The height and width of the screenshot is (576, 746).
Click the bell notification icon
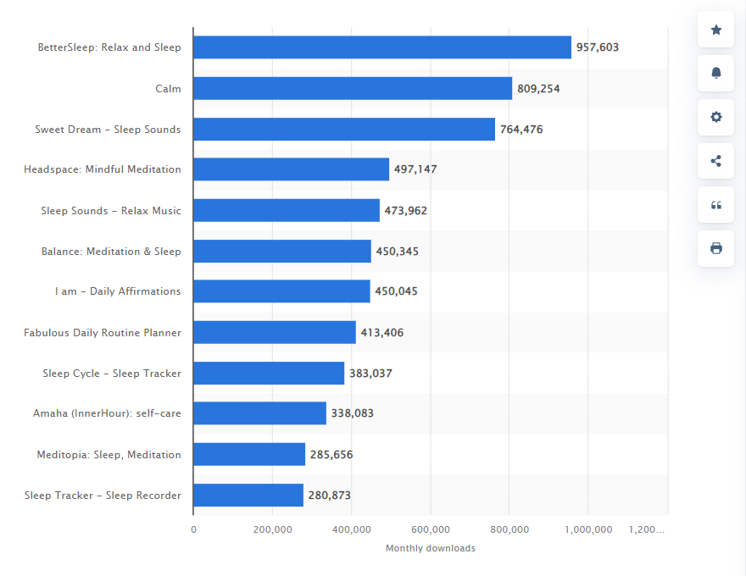point(715,73)
